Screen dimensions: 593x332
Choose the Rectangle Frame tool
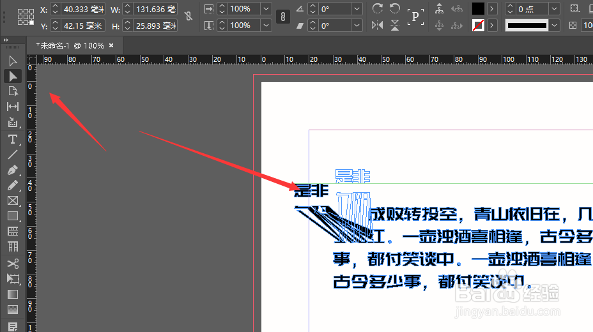click(13, 200)
